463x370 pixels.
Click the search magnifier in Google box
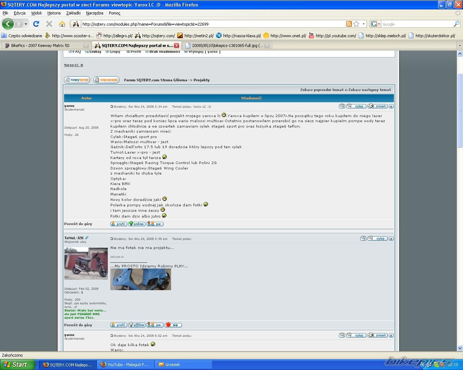pos(456,24)
